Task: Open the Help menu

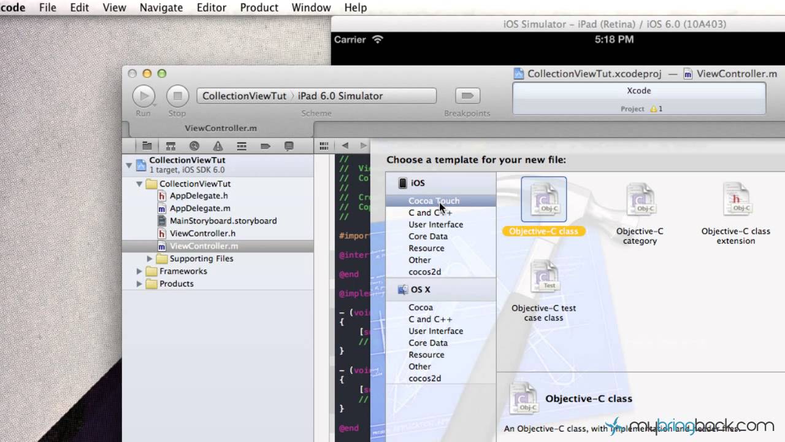Action: click(356, 7)
